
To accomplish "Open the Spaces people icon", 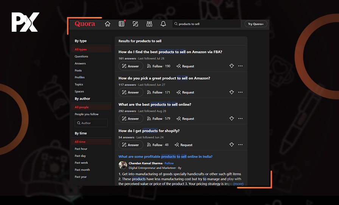I will [x=149, y=24].
